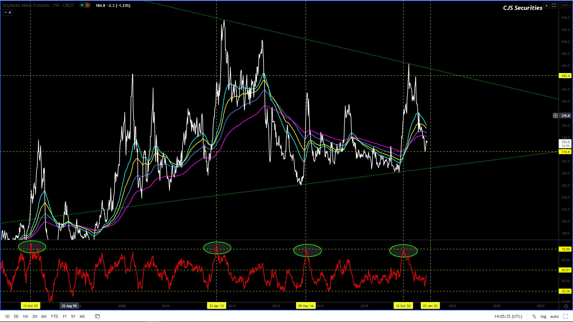
Task: Click the chart settings gear icon
Action: [x=566, y=306]
